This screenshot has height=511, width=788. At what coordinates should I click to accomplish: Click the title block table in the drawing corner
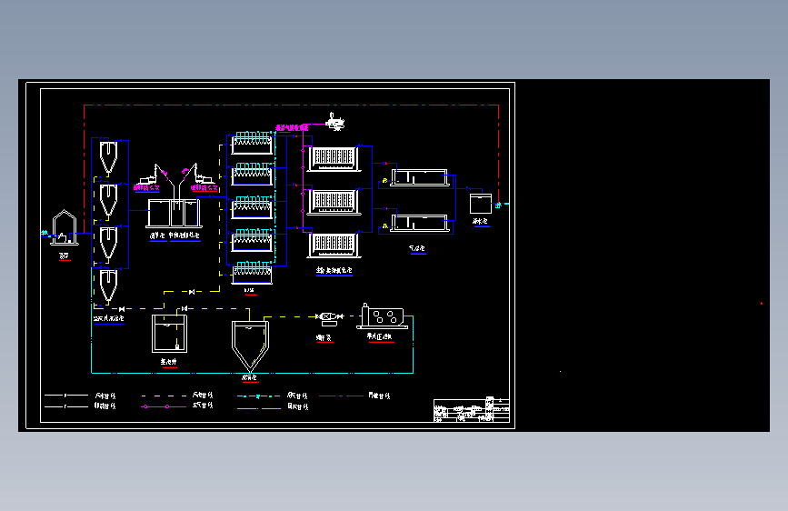click(472, 410)
